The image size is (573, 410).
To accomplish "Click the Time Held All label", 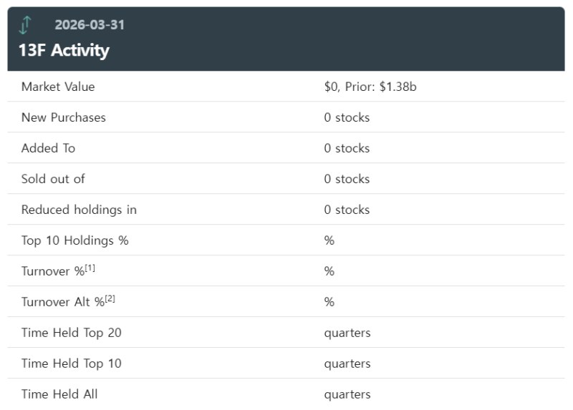I will 59,394.
